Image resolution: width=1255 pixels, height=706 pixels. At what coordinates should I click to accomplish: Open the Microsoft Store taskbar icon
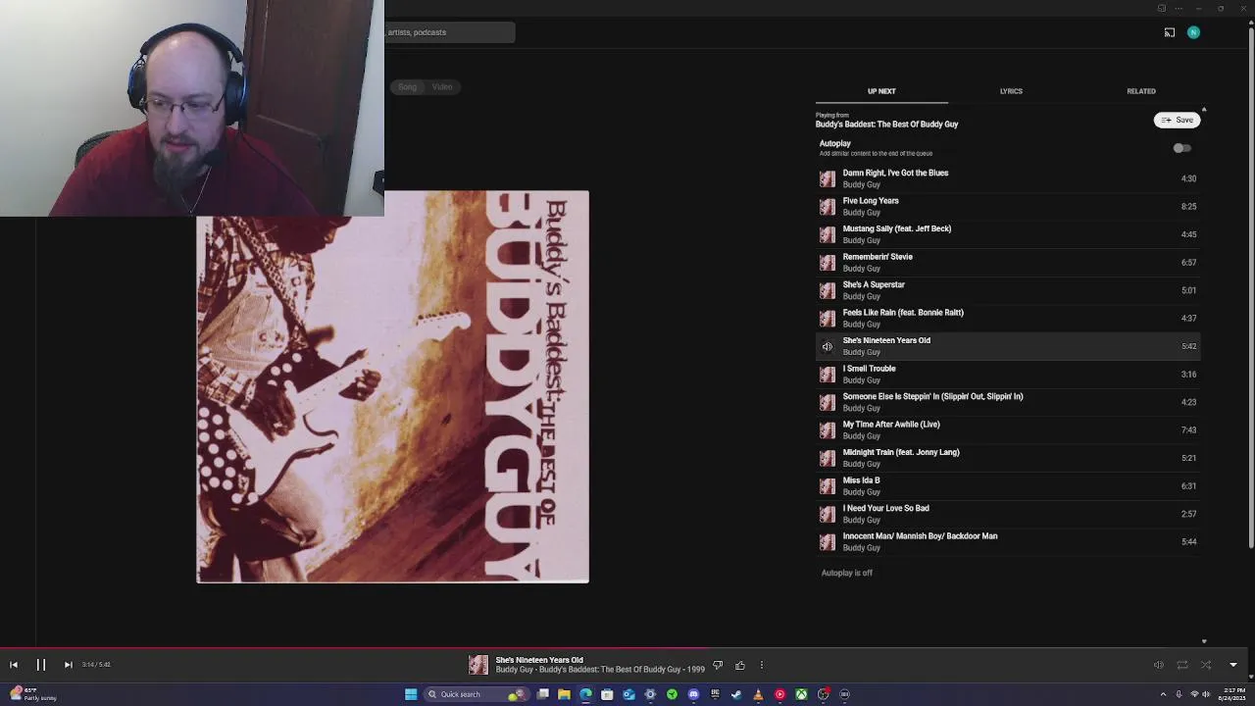click(607, 694)
